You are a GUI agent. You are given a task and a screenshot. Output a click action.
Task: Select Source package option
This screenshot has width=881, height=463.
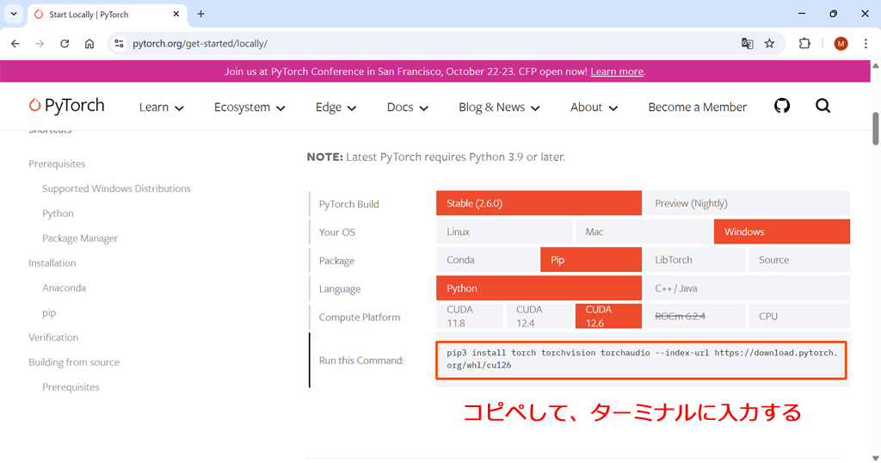[799, 260]
